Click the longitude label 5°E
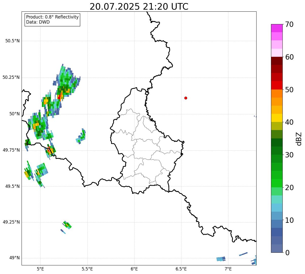 pyautogui.click(x=40, y=269)
